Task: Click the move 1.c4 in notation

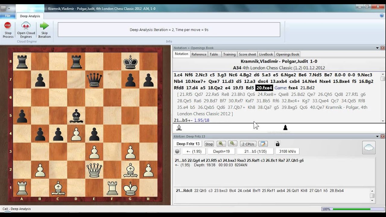Action: coord(178,75)
